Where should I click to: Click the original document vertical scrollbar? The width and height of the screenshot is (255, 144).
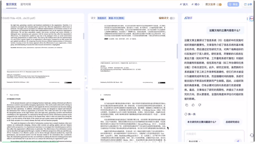pos(83,36)
